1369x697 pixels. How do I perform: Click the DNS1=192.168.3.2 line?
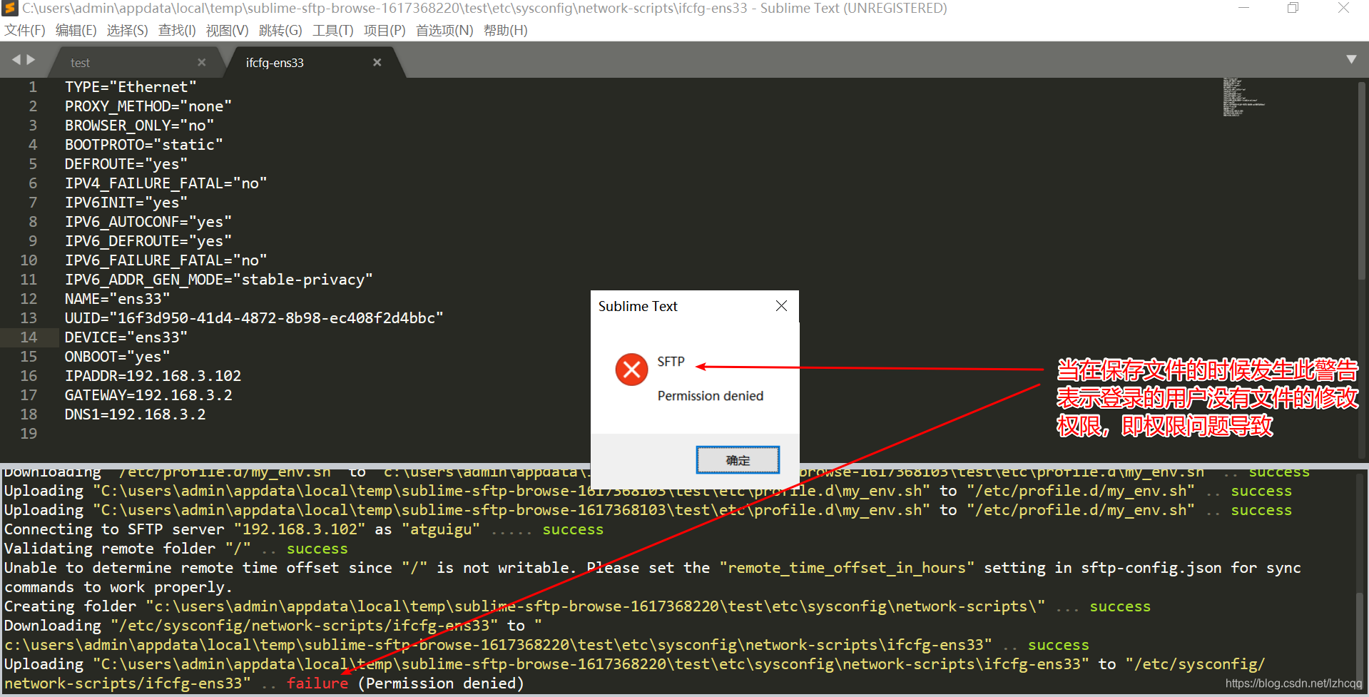pyautogui.click(x=135, y=414)
